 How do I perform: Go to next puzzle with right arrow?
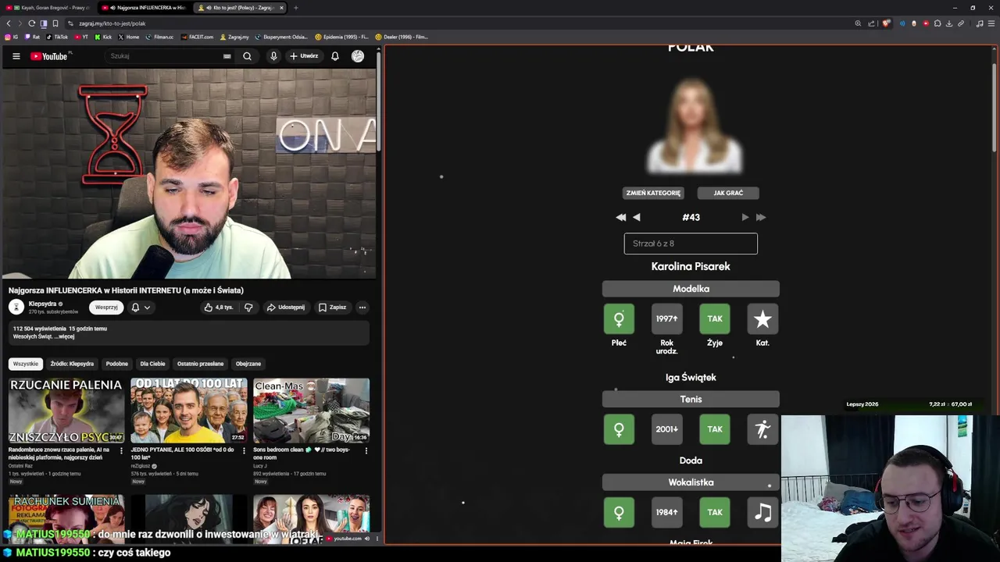(x=745, y=218)
